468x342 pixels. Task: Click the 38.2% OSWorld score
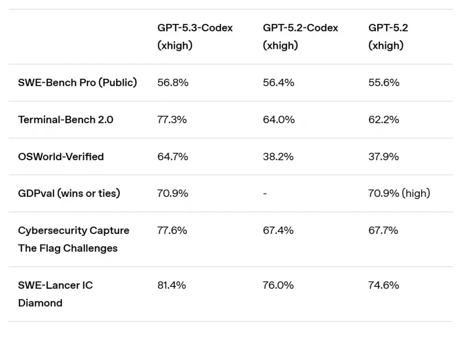[x=278, y=156]
